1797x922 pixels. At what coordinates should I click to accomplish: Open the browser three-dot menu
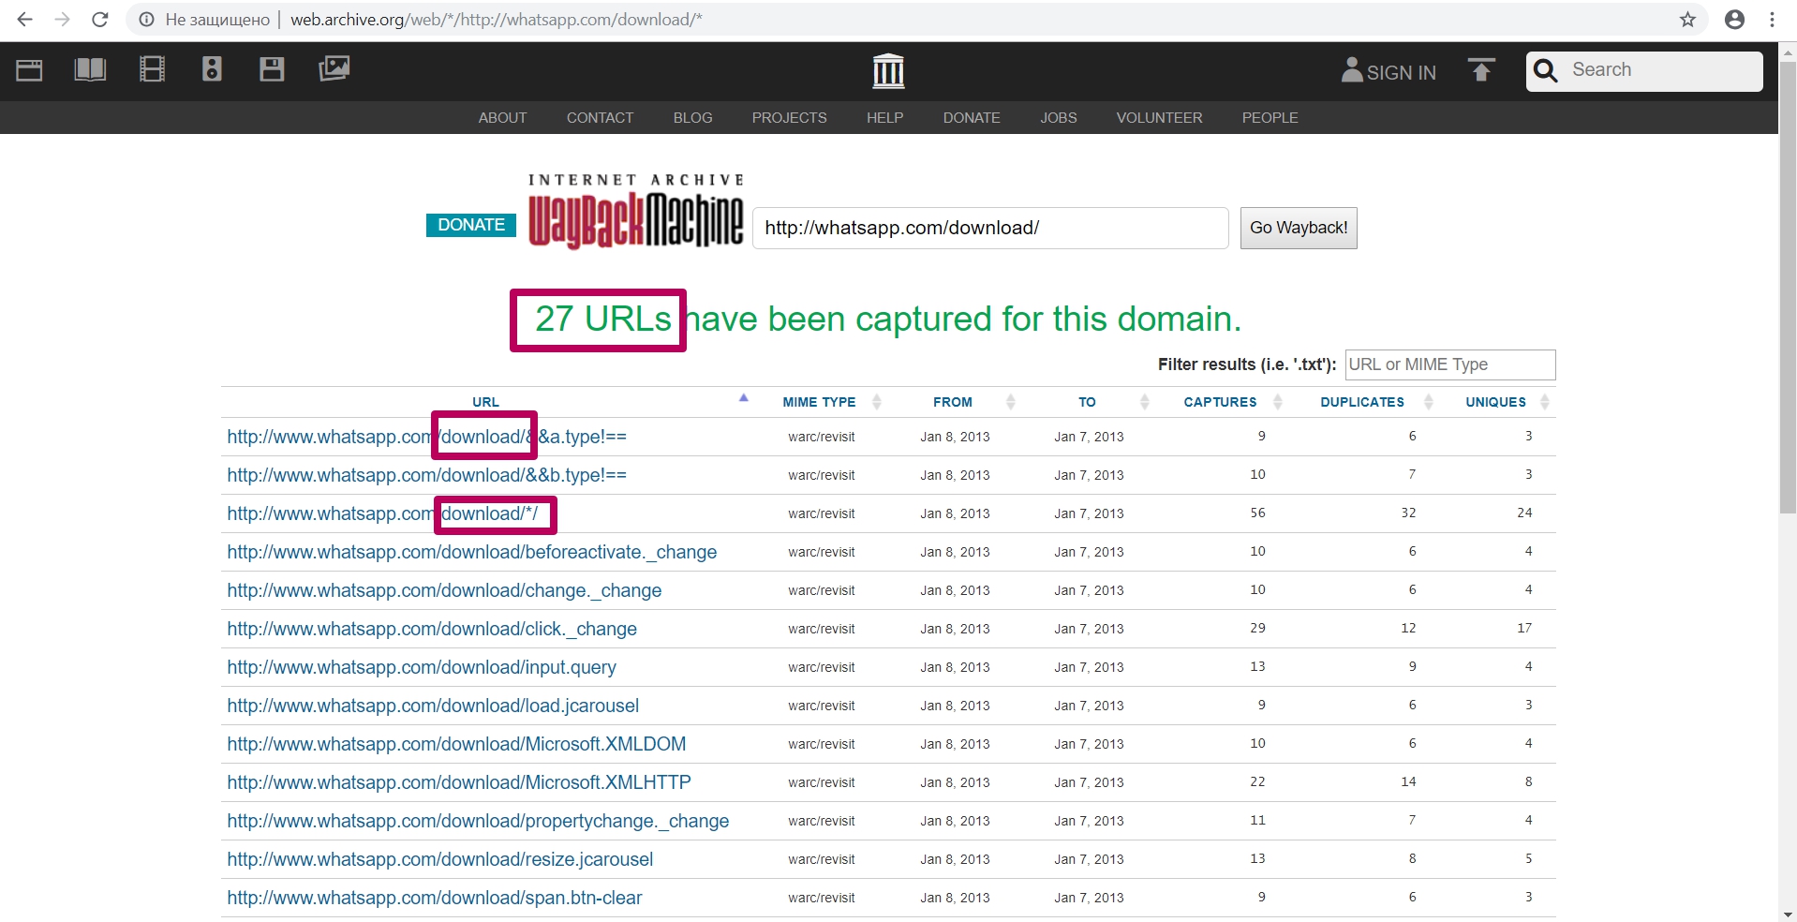coord(1772,20)
